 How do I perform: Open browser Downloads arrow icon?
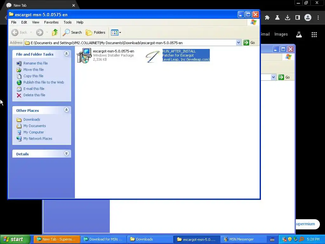click(288, 18)
